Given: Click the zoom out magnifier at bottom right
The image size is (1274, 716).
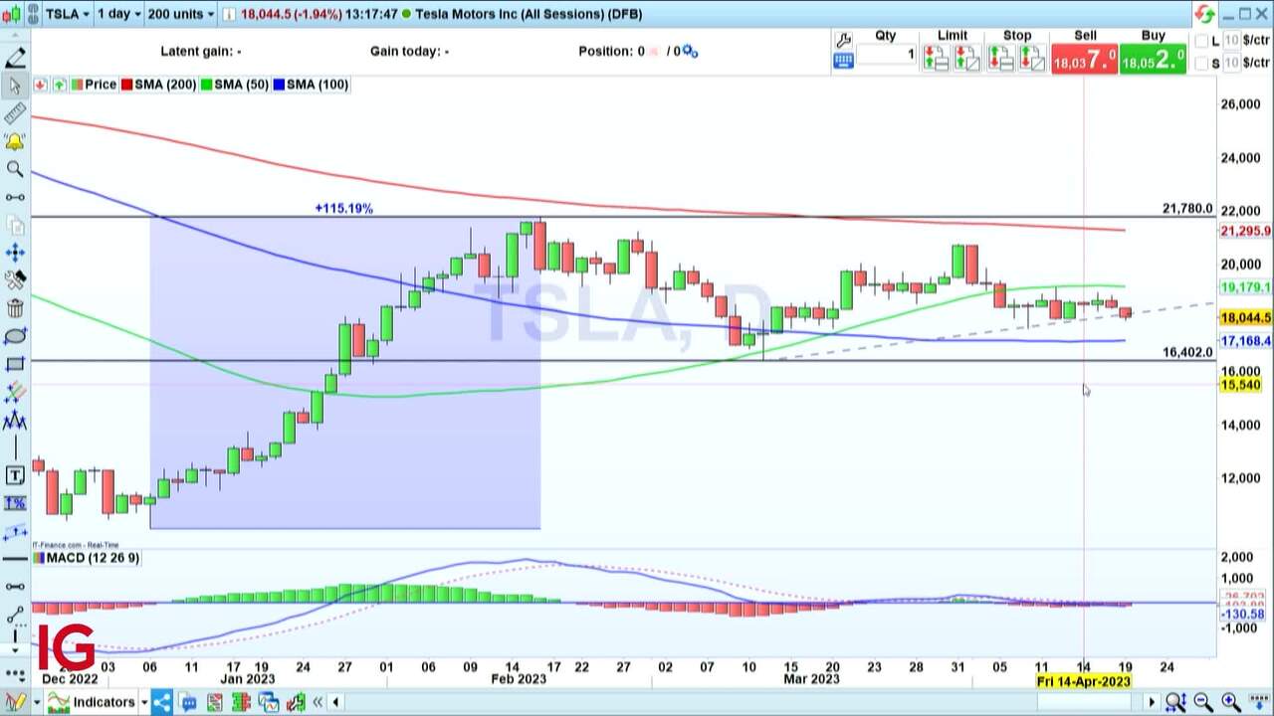Looking at the screenshot, I should point(1202,702).
